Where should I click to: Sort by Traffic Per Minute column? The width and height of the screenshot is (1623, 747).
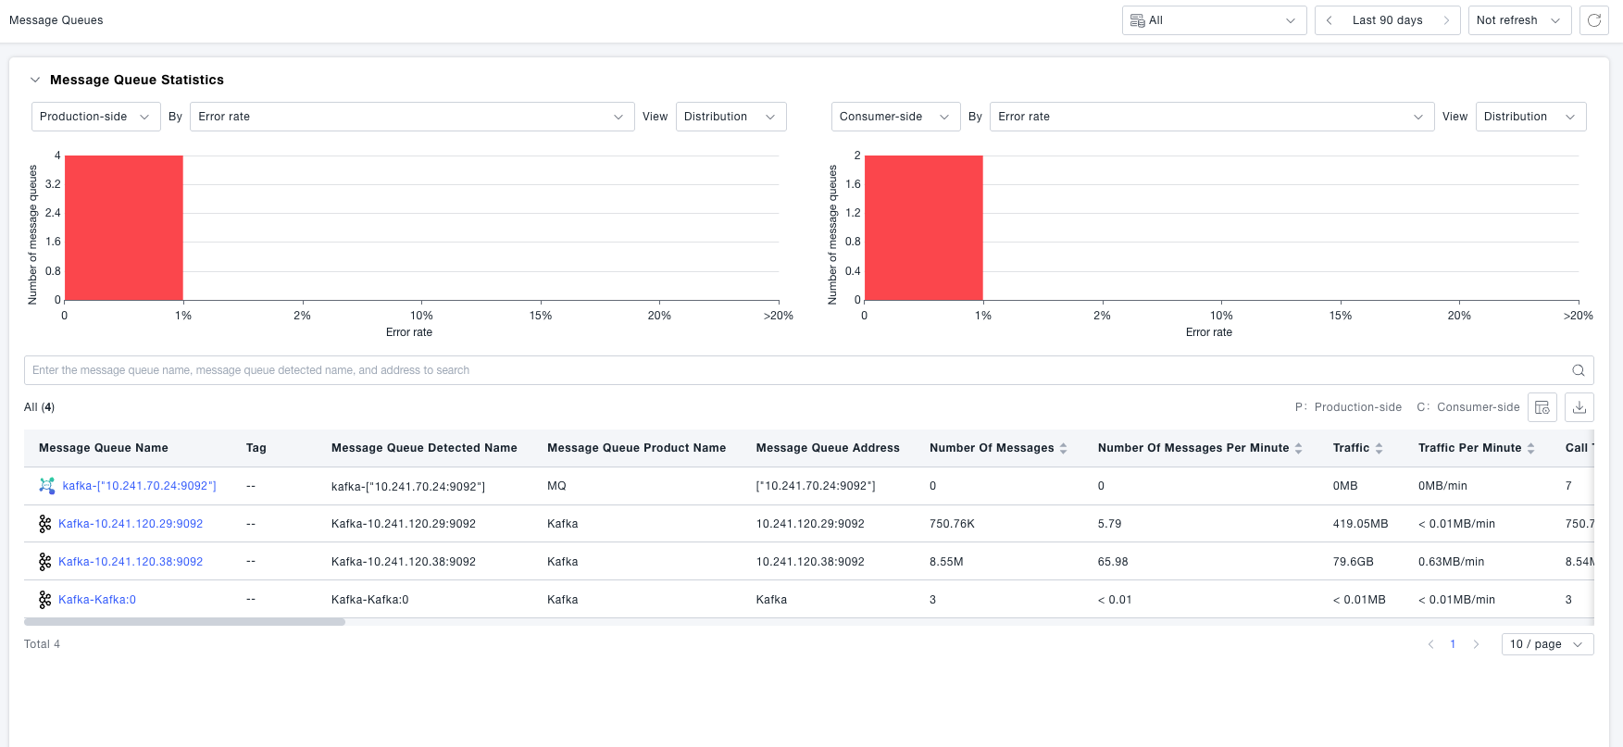pos(1530,448)
